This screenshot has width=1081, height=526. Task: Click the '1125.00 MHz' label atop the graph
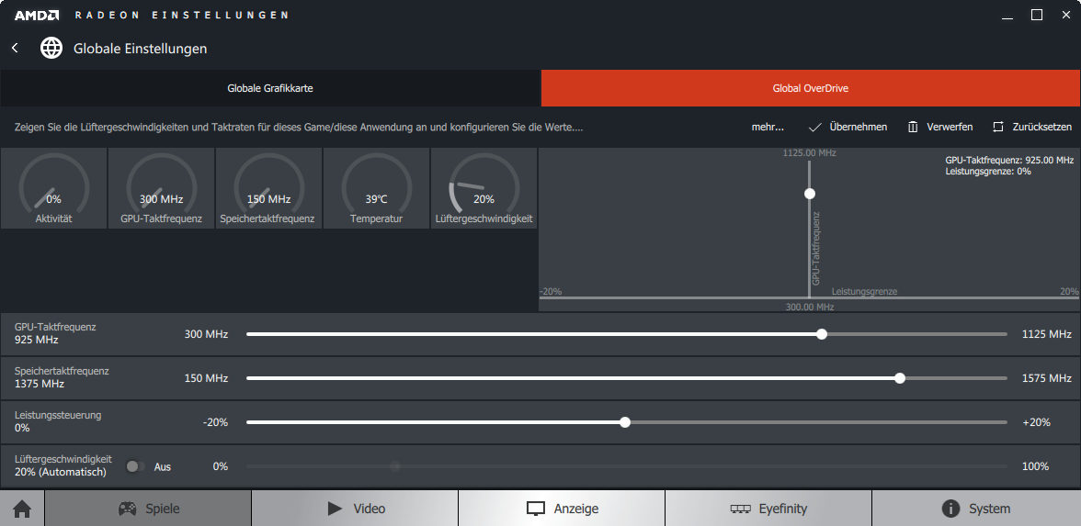pyautogui.click(x=809, y=152)
